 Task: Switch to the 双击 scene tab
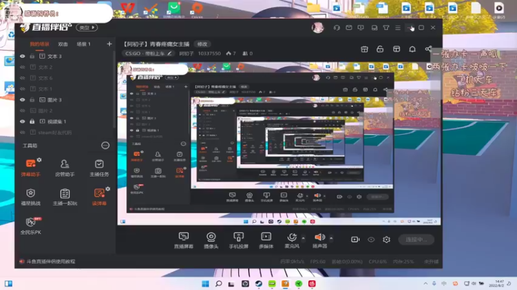(x=63, y=44)
